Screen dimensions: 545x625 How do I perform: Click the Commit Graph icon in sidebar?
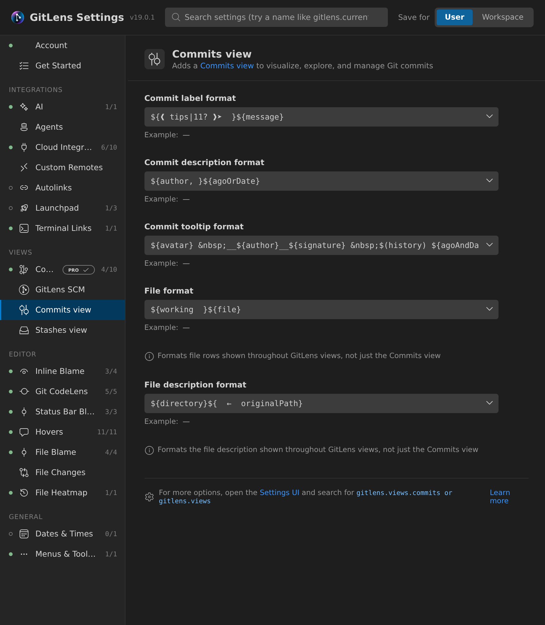point(24,269)
